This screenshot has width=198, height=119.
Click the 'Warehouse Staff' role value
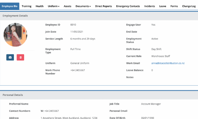point(160,56)
